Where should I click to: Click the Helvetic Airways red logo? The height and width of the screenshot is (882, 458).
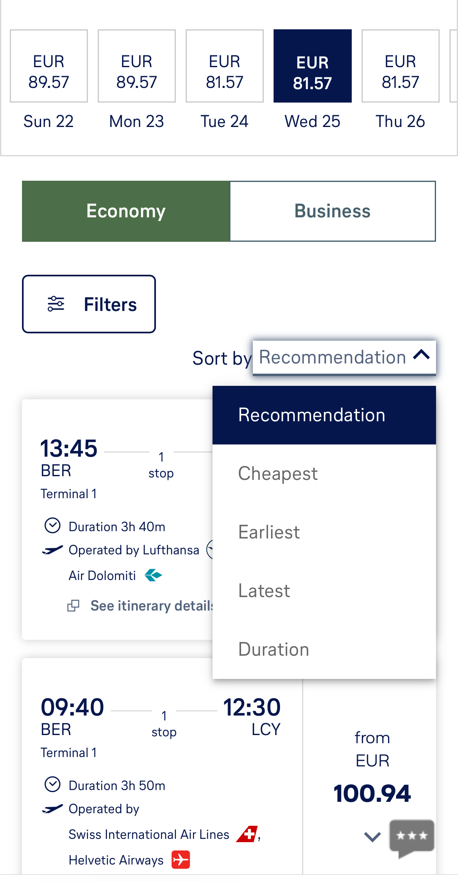[x=181, y=860]
